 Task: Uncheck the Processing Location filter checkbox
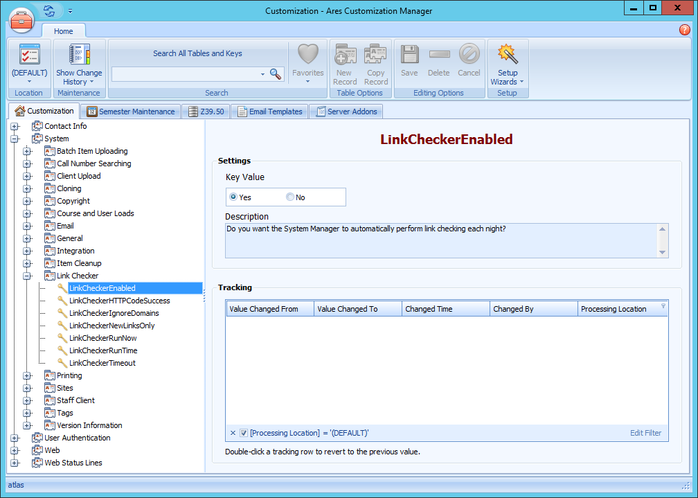click(x=244, y=433)
